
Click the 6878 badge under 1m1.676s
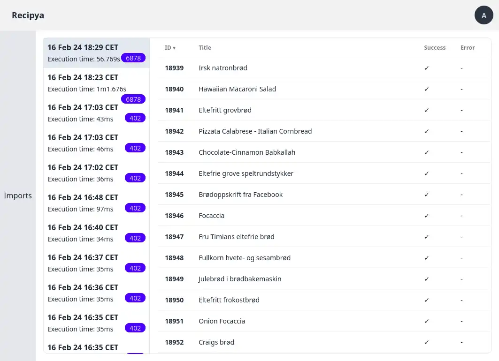tap(133, 99)
